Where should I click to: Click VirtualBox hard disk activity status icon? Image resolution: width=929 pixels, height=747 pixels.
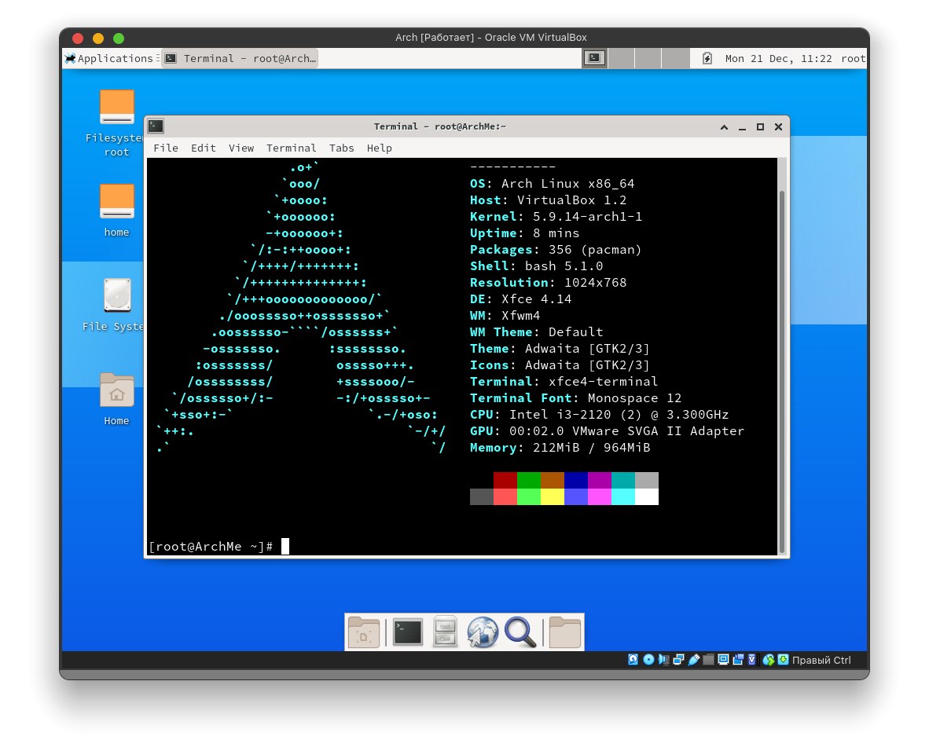633,659
